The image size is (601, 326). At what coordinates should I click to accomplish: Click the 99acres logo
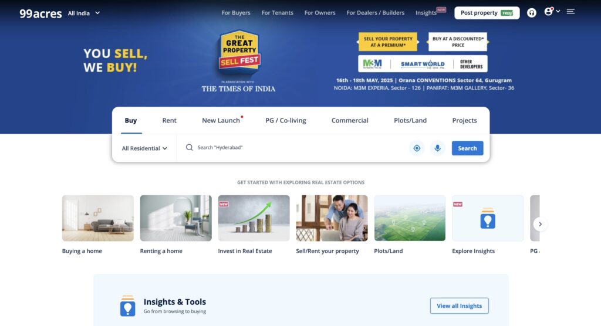(x=40, y=13)
